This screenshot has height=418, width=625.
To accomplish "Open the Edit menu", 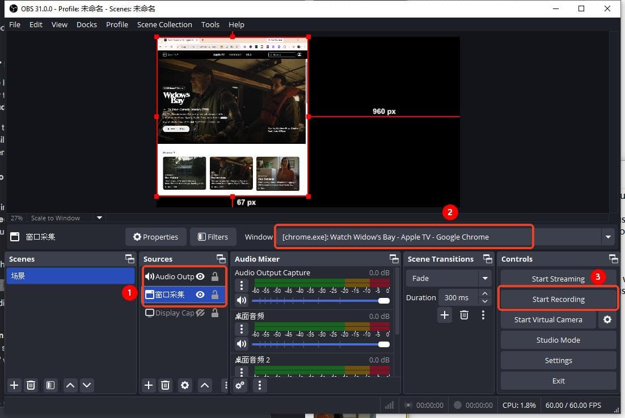I will point(36,24).
